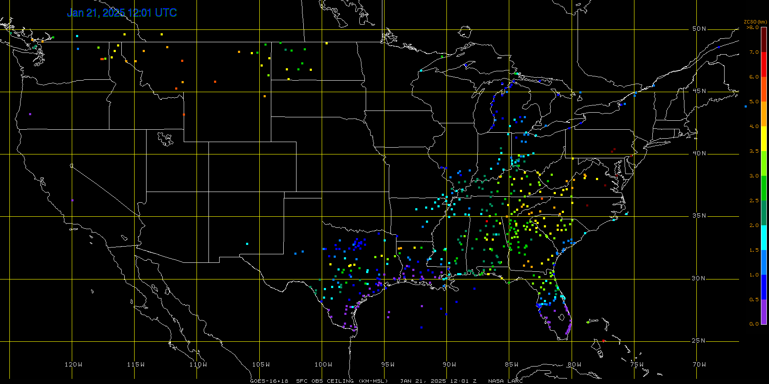Click the 110W longitude label
Viewport: 769px width, 384px height.
click(198, 364)
